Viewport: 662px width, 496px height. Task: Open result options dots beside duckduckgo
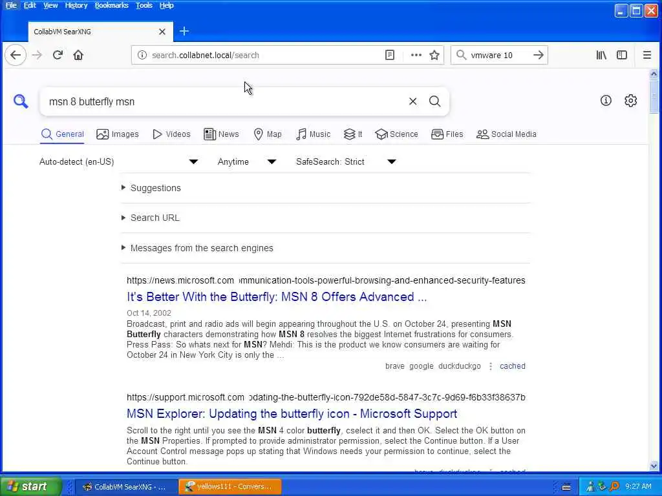point(491,366)
